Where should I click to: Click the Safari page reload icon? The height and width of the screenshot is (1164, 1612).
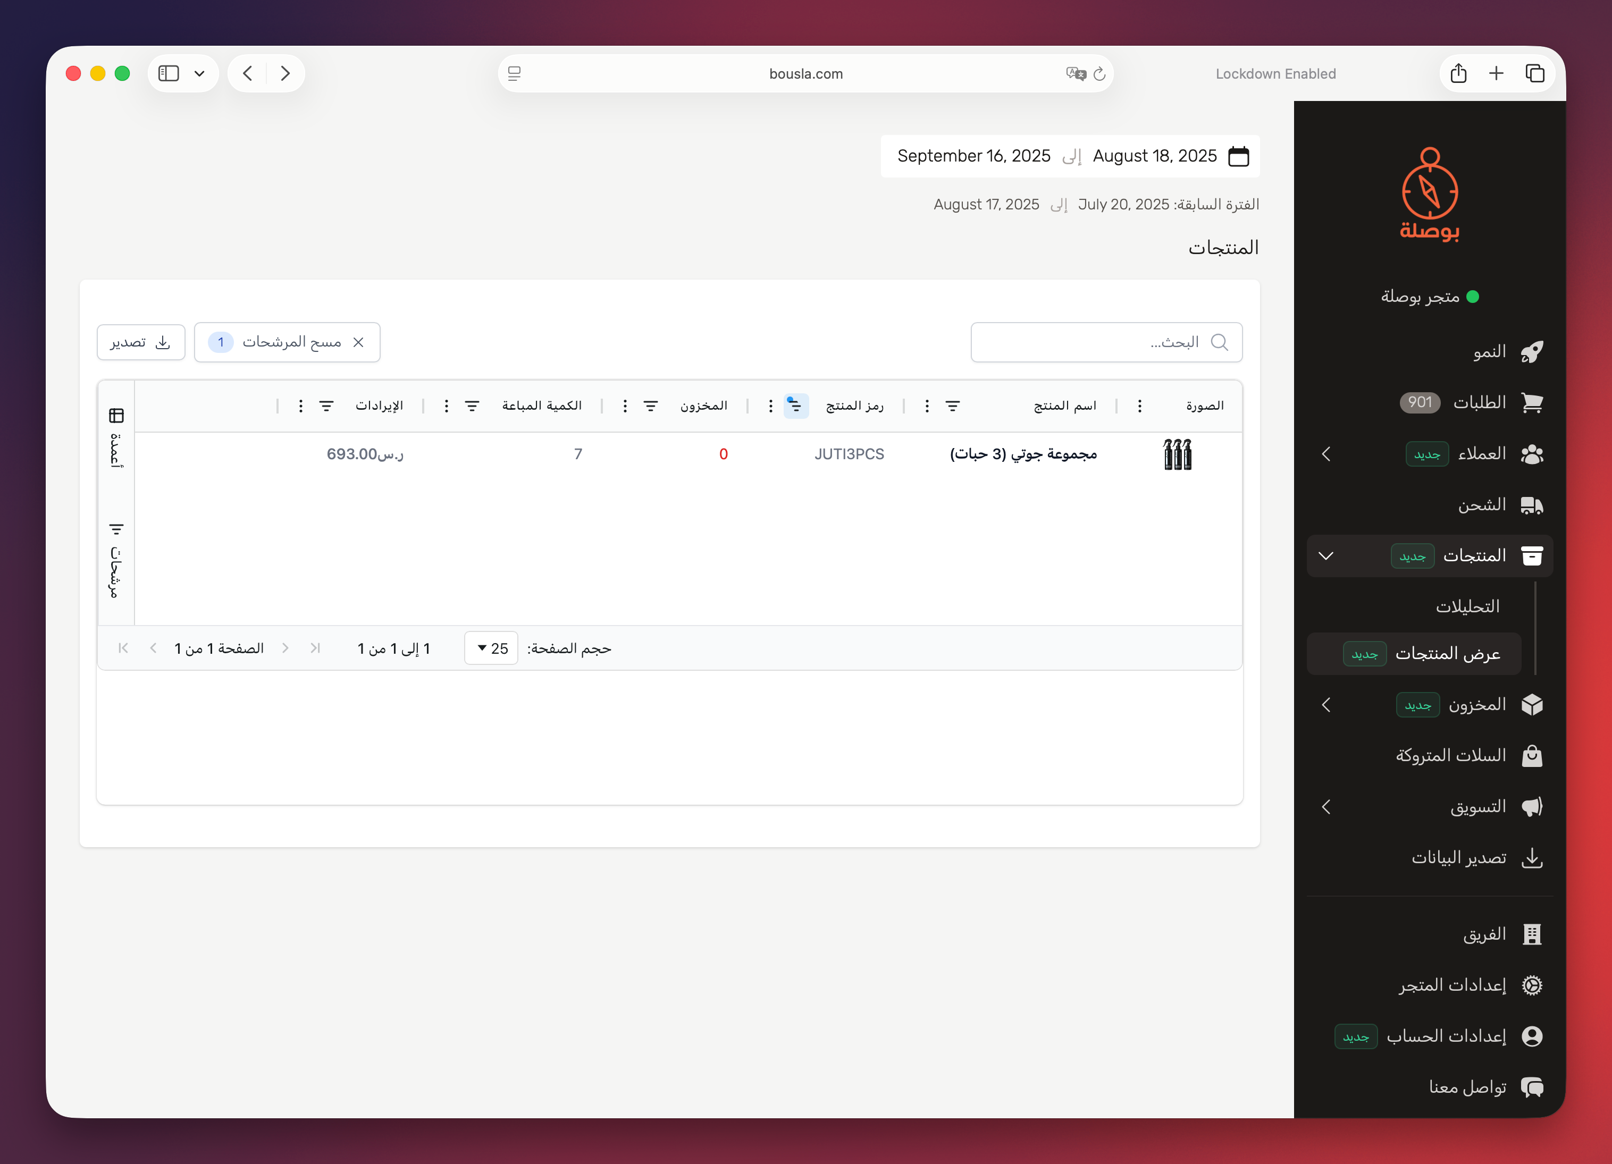(1099, 73)
